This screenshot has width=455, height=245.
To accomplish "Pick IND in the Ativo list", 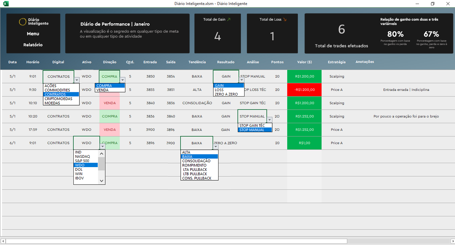I will [86, 152].
